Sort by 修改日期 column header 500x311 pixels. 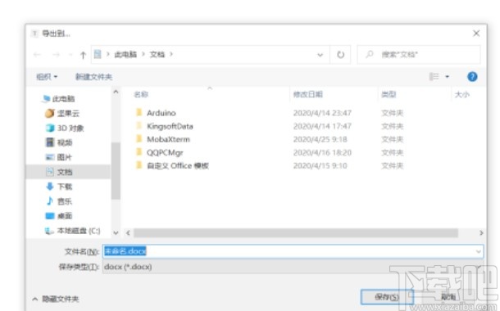(307, 94)
